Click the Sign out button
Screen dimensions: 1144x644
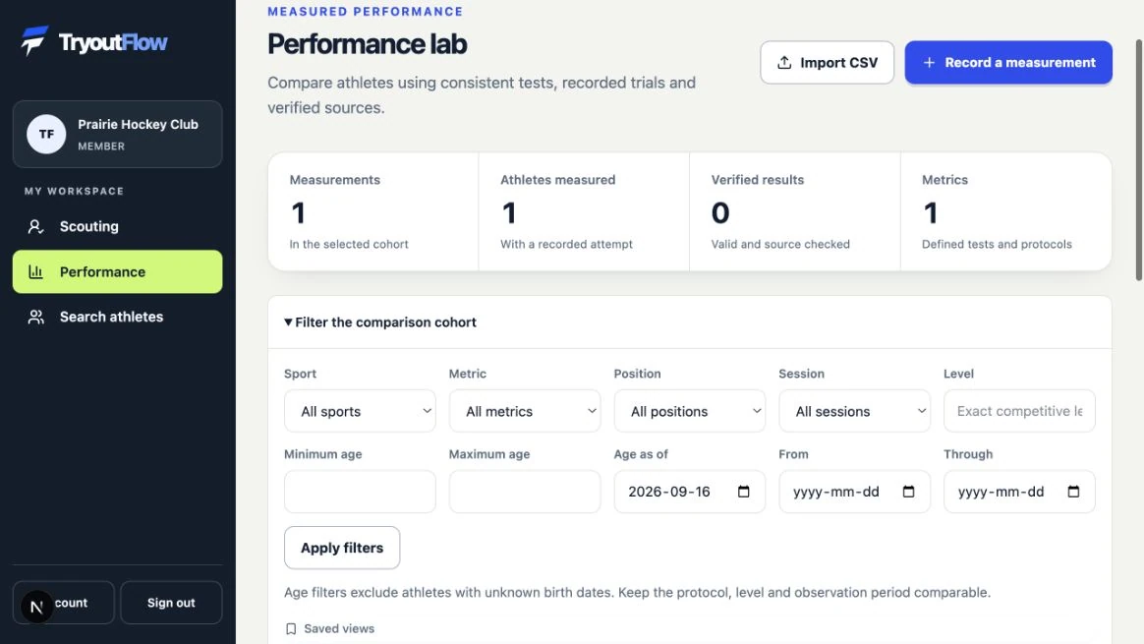[171, 603]
